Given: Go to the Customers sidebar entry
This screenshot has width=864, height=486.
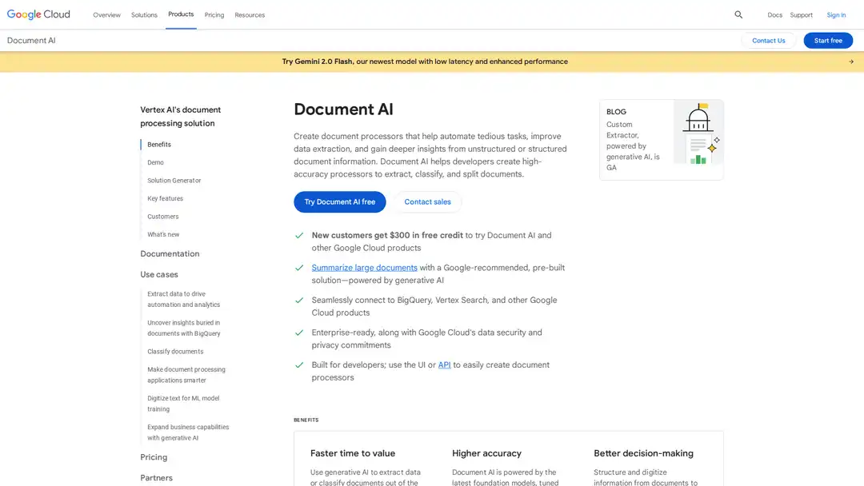Looking at the screenshot, I should tap(163, 217).
